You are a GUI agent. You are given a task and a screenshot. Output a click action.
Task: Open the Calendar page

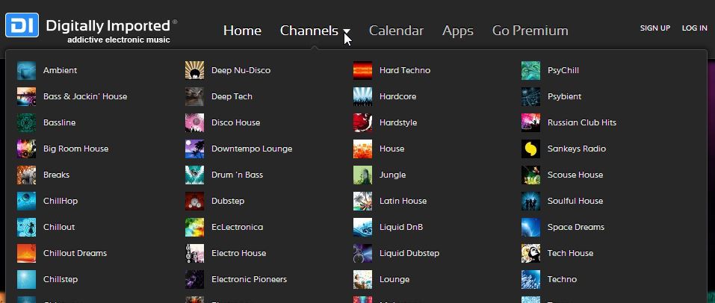pos(396,31)
